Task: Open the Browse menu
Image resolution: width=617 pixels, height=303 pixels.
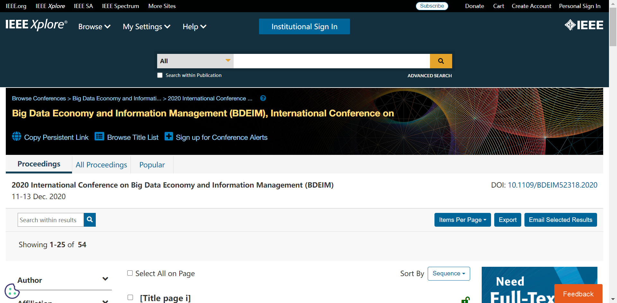Action: 94,27
